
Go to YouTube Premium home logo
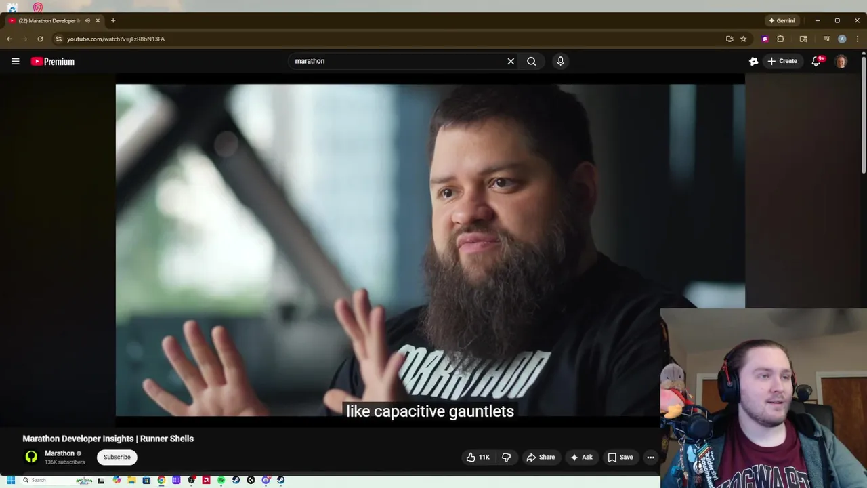point(52,62)
